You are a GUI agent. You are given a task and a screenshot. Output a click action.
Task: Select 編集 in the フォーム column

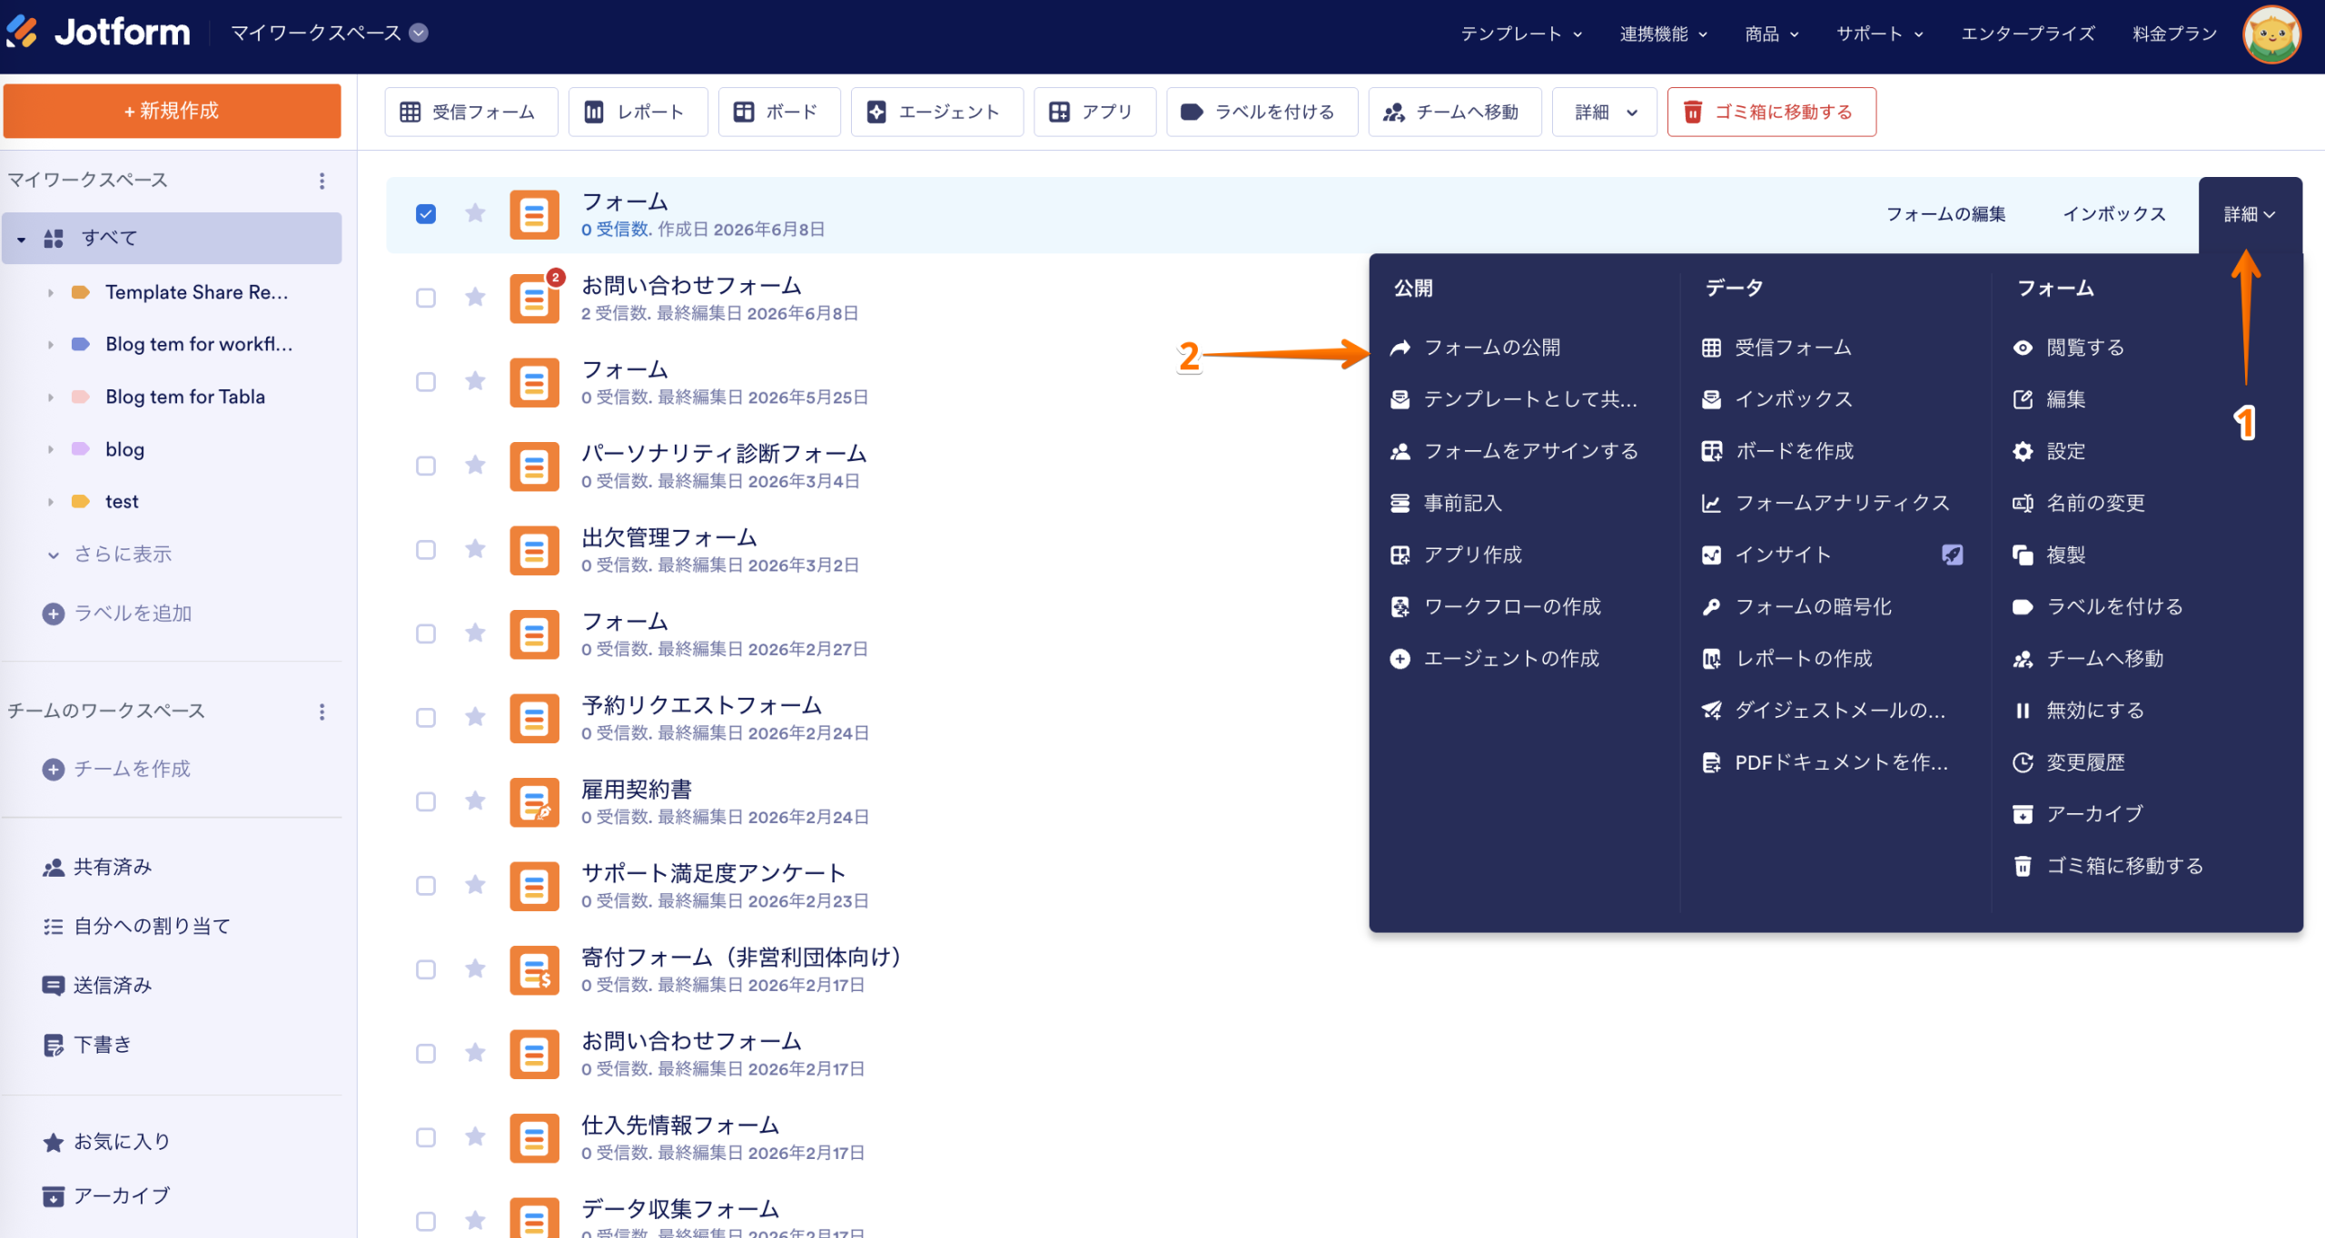(x=2049, y=399)
